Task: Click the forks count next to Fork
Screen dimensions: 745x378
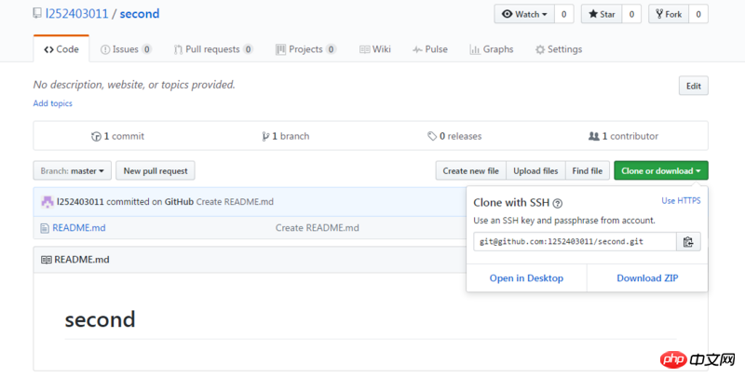Action: pos(698,14)
